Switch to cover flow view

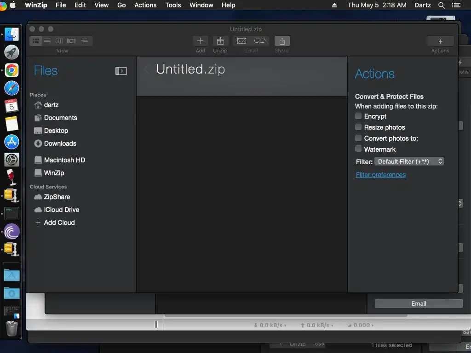71,41
